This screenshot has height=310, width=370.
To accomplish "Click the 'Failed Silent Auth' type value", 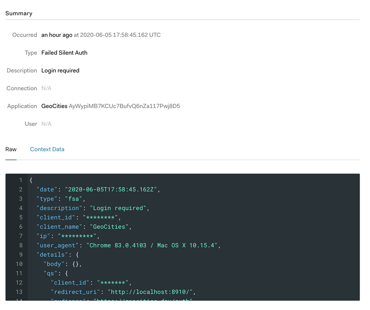I will 65,52.
